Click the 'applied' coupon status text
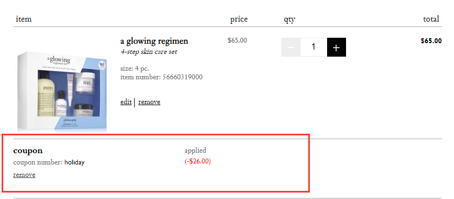This screenshot has height=199, width=454. (195, 150)
